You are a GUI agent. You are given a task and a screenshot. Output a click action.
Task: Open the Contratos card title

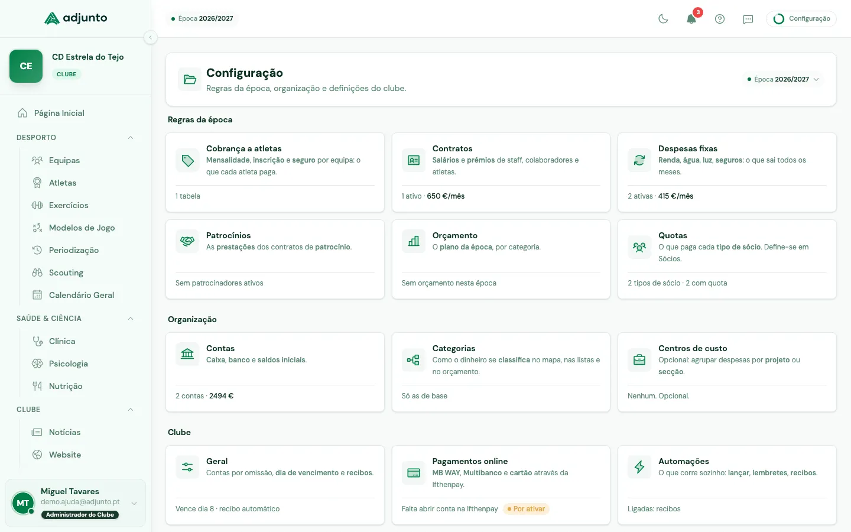(x=452, y=148)
